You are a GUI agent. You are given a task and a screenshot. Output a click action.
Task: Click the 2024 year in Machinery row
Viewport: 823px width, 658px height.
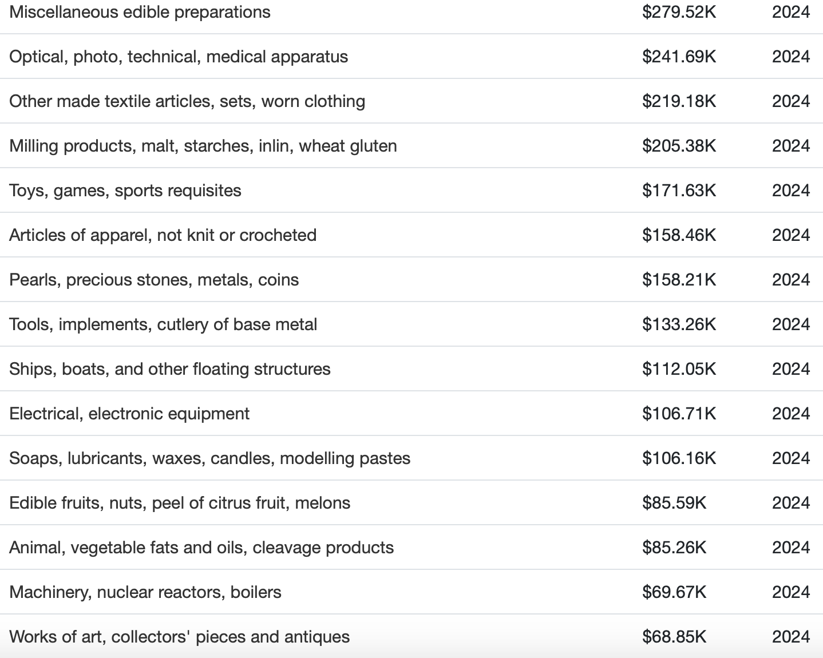tap(790, 592)
